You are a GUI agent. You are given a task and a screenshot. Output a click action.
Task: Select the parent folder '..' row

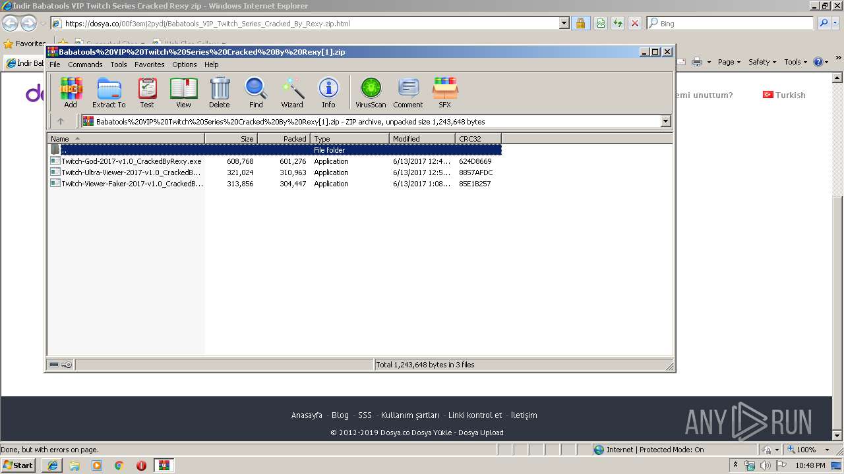pos(274,150)
